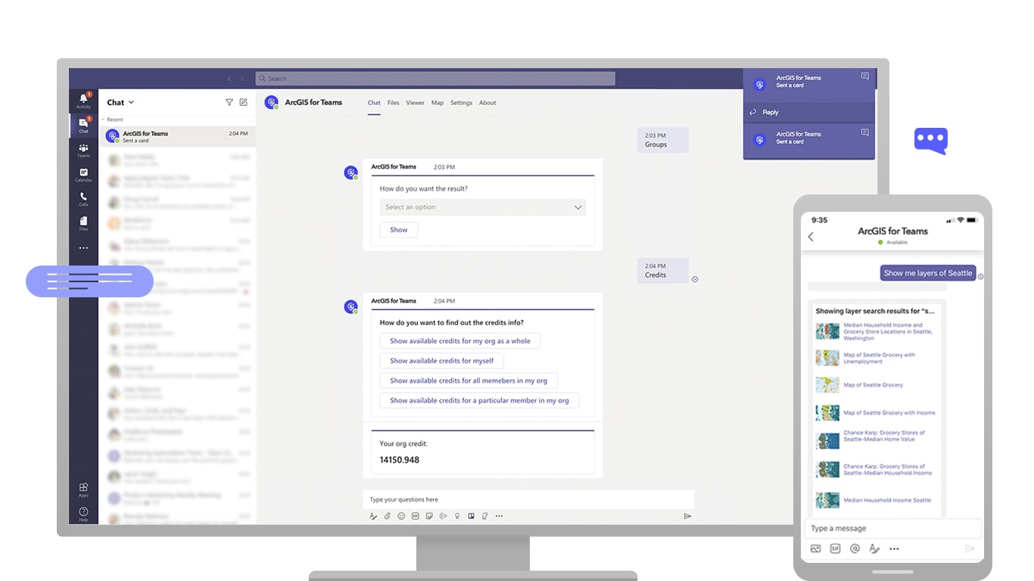The height and width of the screenshot is (581, 1034).
Task: Open the sticker picker in compose bar
Action: click(x=429, y=516)
